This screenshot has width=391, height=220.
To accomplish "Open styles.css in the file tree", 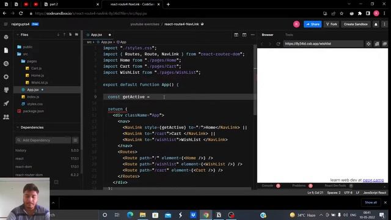I will tap(32, 104).
